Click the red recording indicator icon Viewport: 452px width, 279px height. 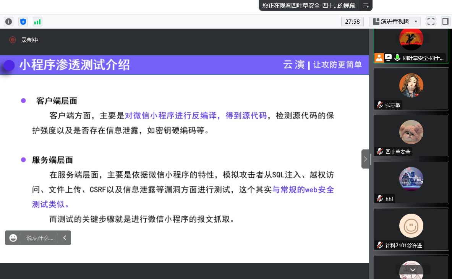(13, 40)
